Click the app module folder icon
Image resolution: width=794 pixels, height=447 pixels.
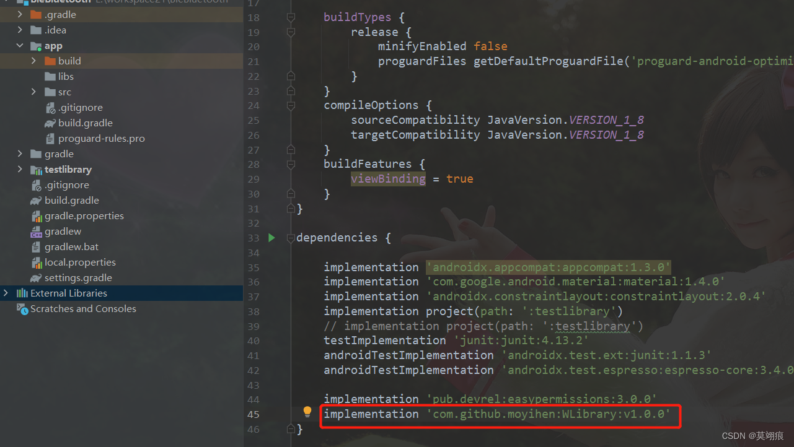click(x=36, y=45)
